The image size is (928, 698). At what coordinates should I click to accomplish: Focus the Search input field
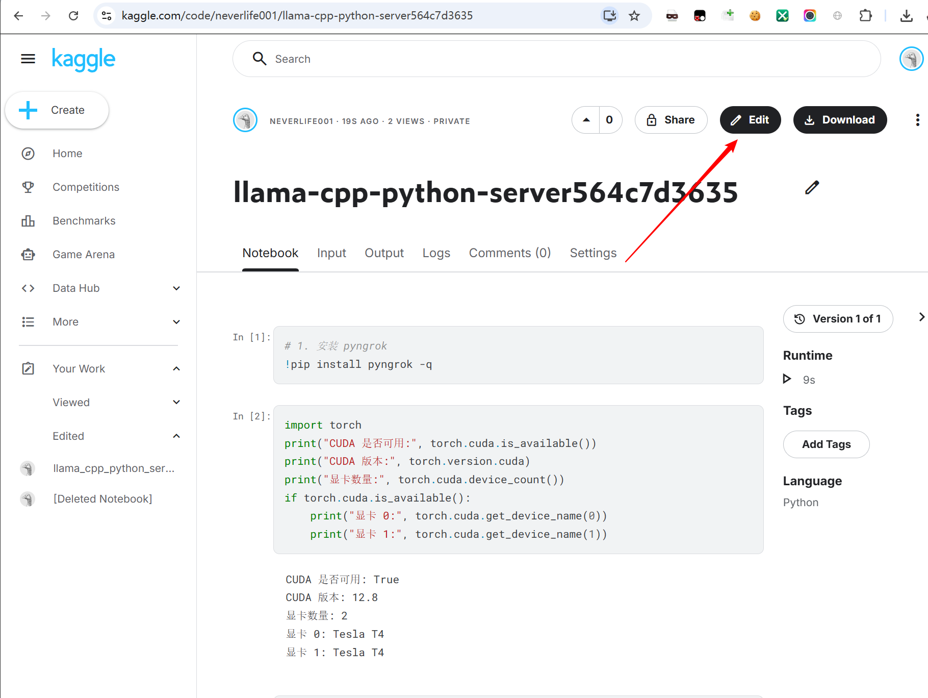(556, 59)
